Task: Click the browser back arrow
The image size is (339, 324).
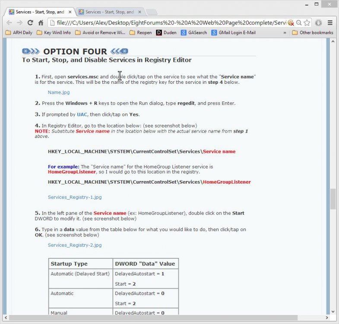Action: pyautogui.click(x=9, y=22)
